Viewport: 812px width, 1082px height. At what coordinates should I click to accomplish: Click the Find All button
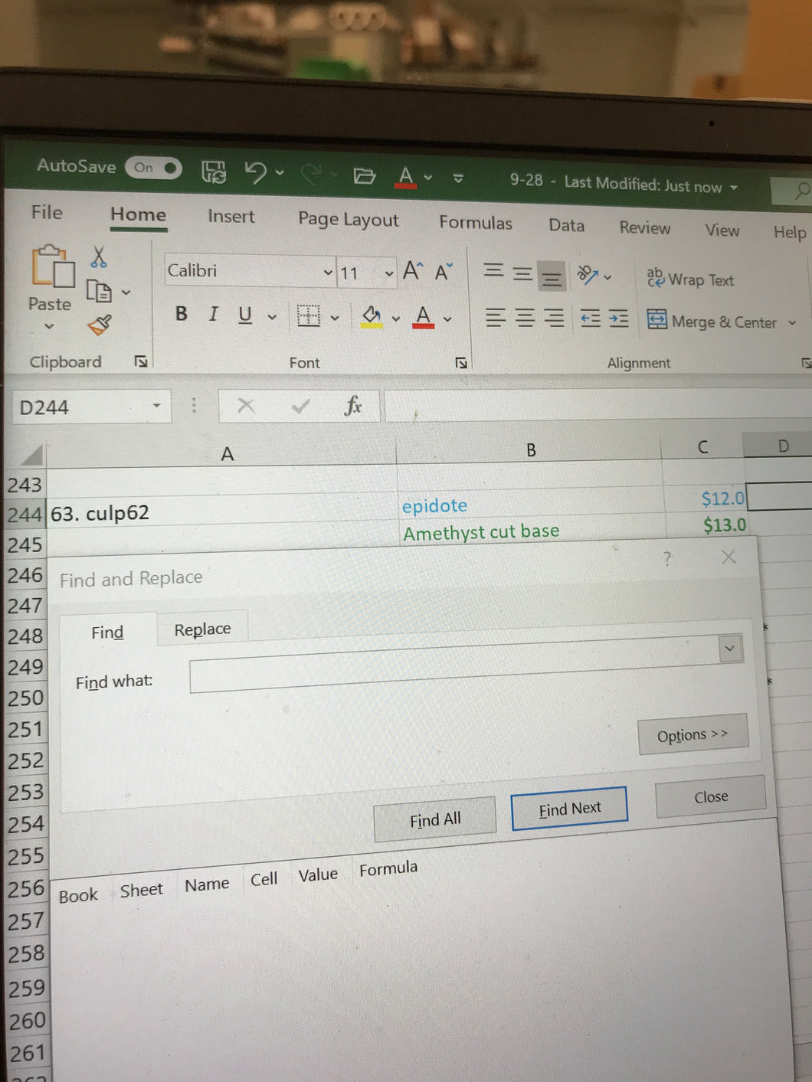tap(435, 820)
